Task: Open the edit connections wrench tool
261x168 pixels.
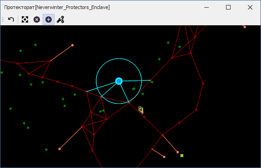Action: click(x=60, y=19)
